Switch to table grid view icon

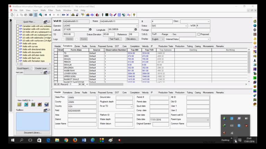click(x=31, y=15)
